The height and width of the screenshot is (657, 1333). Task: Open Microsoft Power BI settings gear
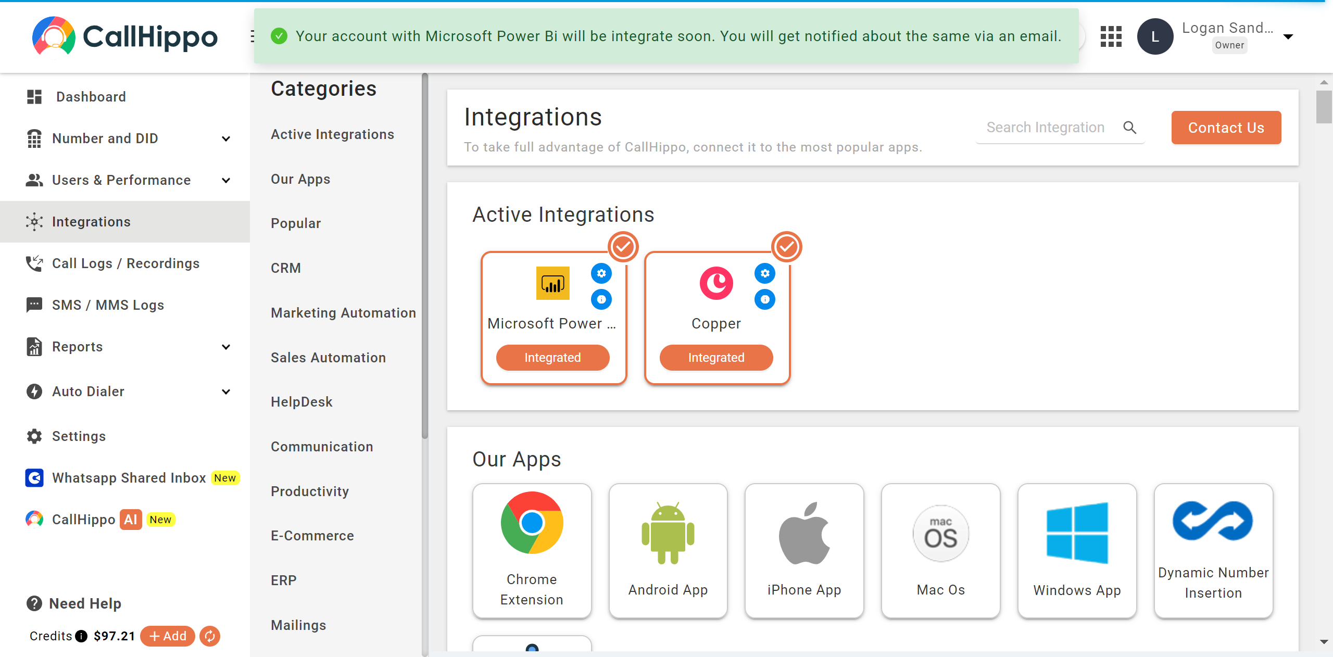point(601,273)
